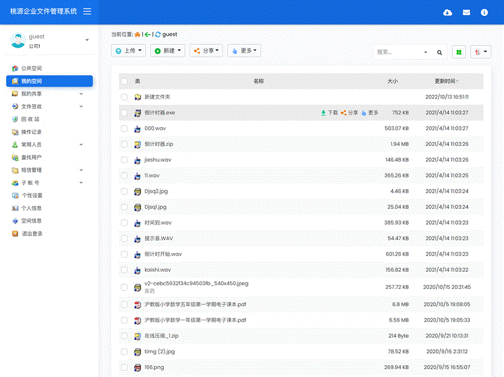Image resolution: width=504 pixels, height=377 pixels.
Task: Click the info icon in top bar
Action: [x=484, y=12]
